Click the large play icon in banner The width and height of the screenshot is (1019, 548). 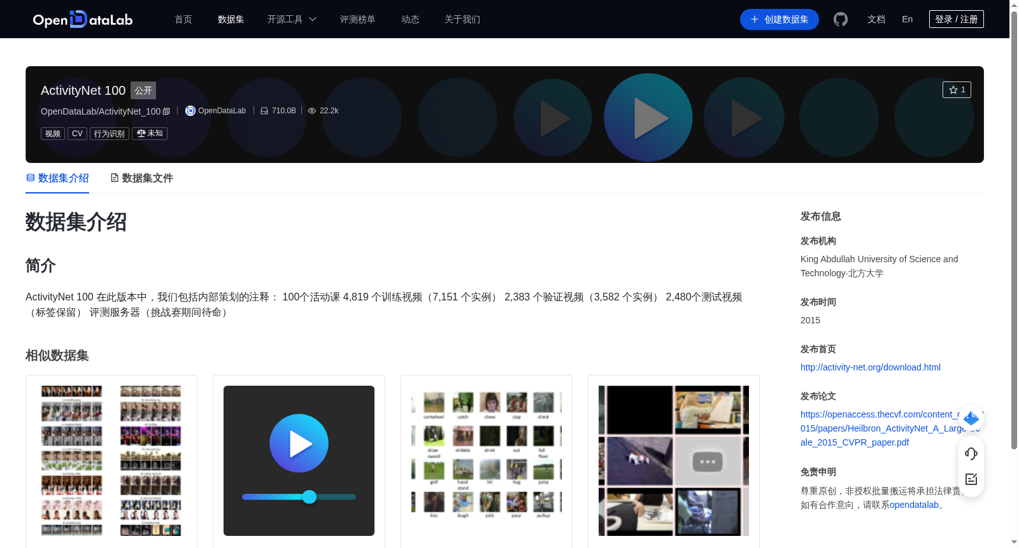[648, 118]
